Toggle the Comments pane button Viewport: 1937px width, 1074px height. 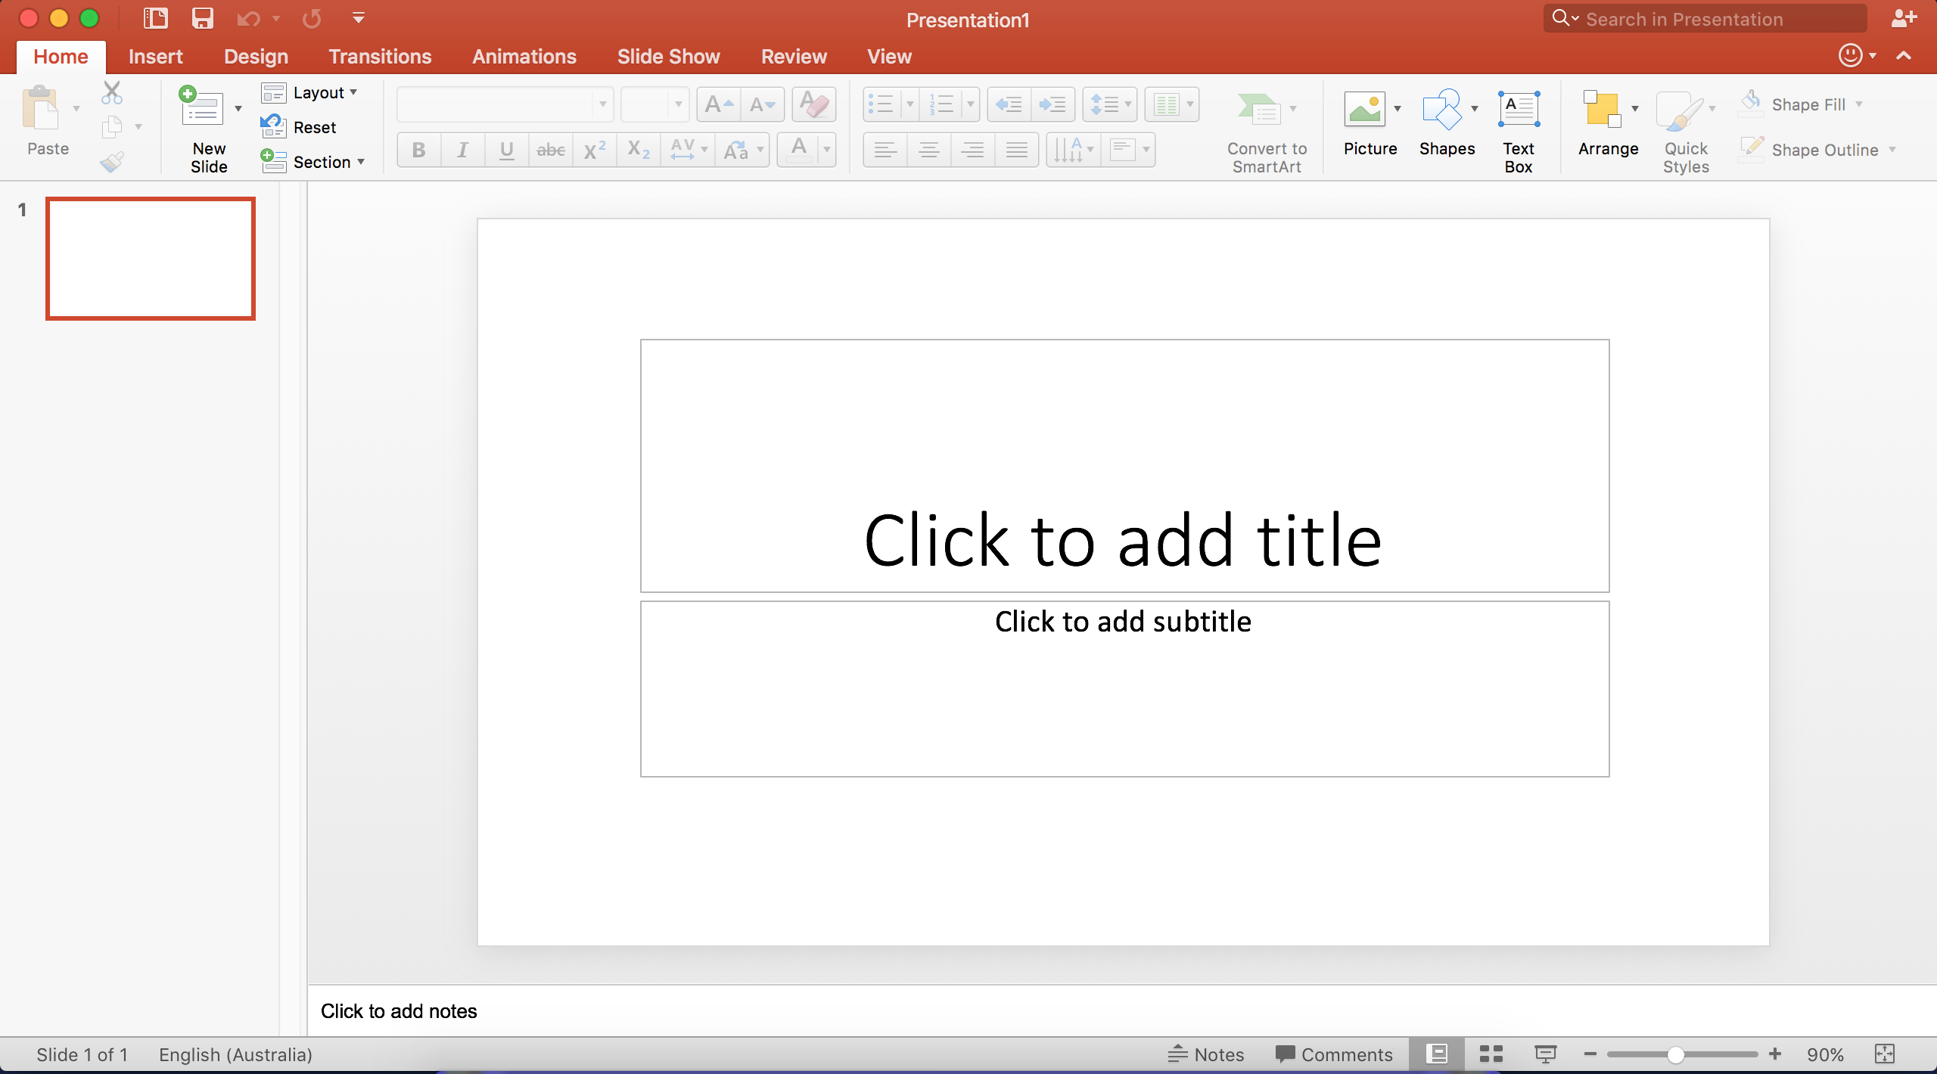tap(1334, 1054)
